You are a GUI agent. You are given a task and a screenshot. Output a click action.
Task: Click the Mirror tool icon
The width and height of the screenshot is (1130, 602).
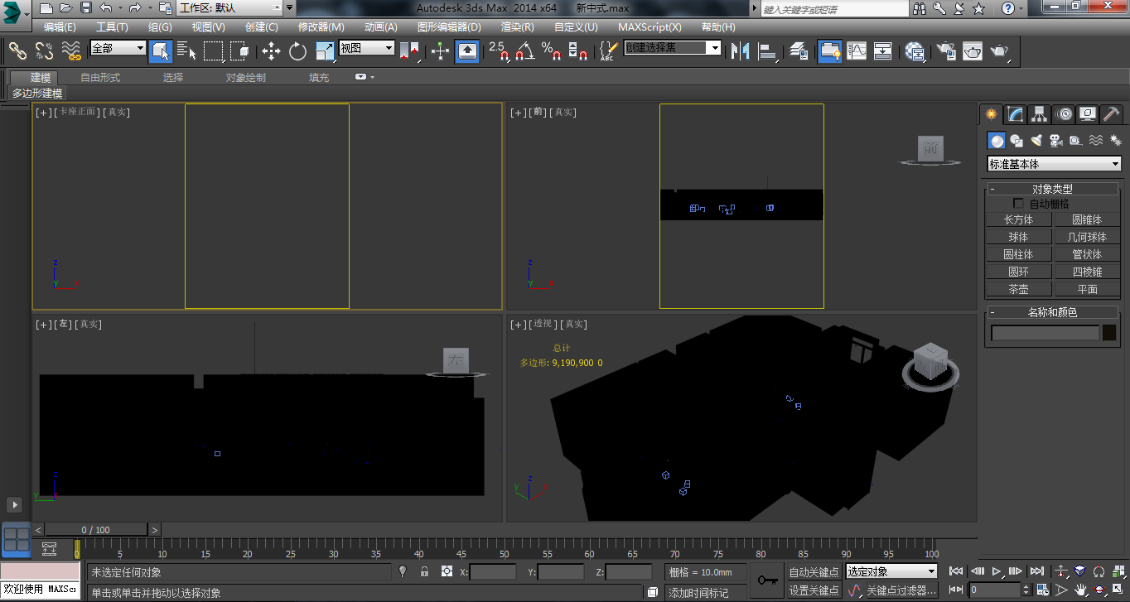(x=740, y=51)
